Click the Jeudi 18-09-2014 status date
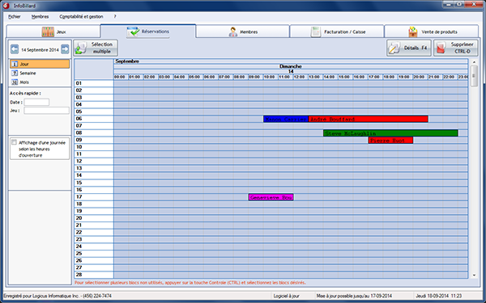The image size is (486, 303). tap(438, 296)
